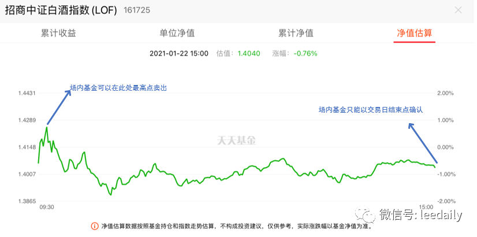Click the 09:30 time axis label

pos(47,207)
